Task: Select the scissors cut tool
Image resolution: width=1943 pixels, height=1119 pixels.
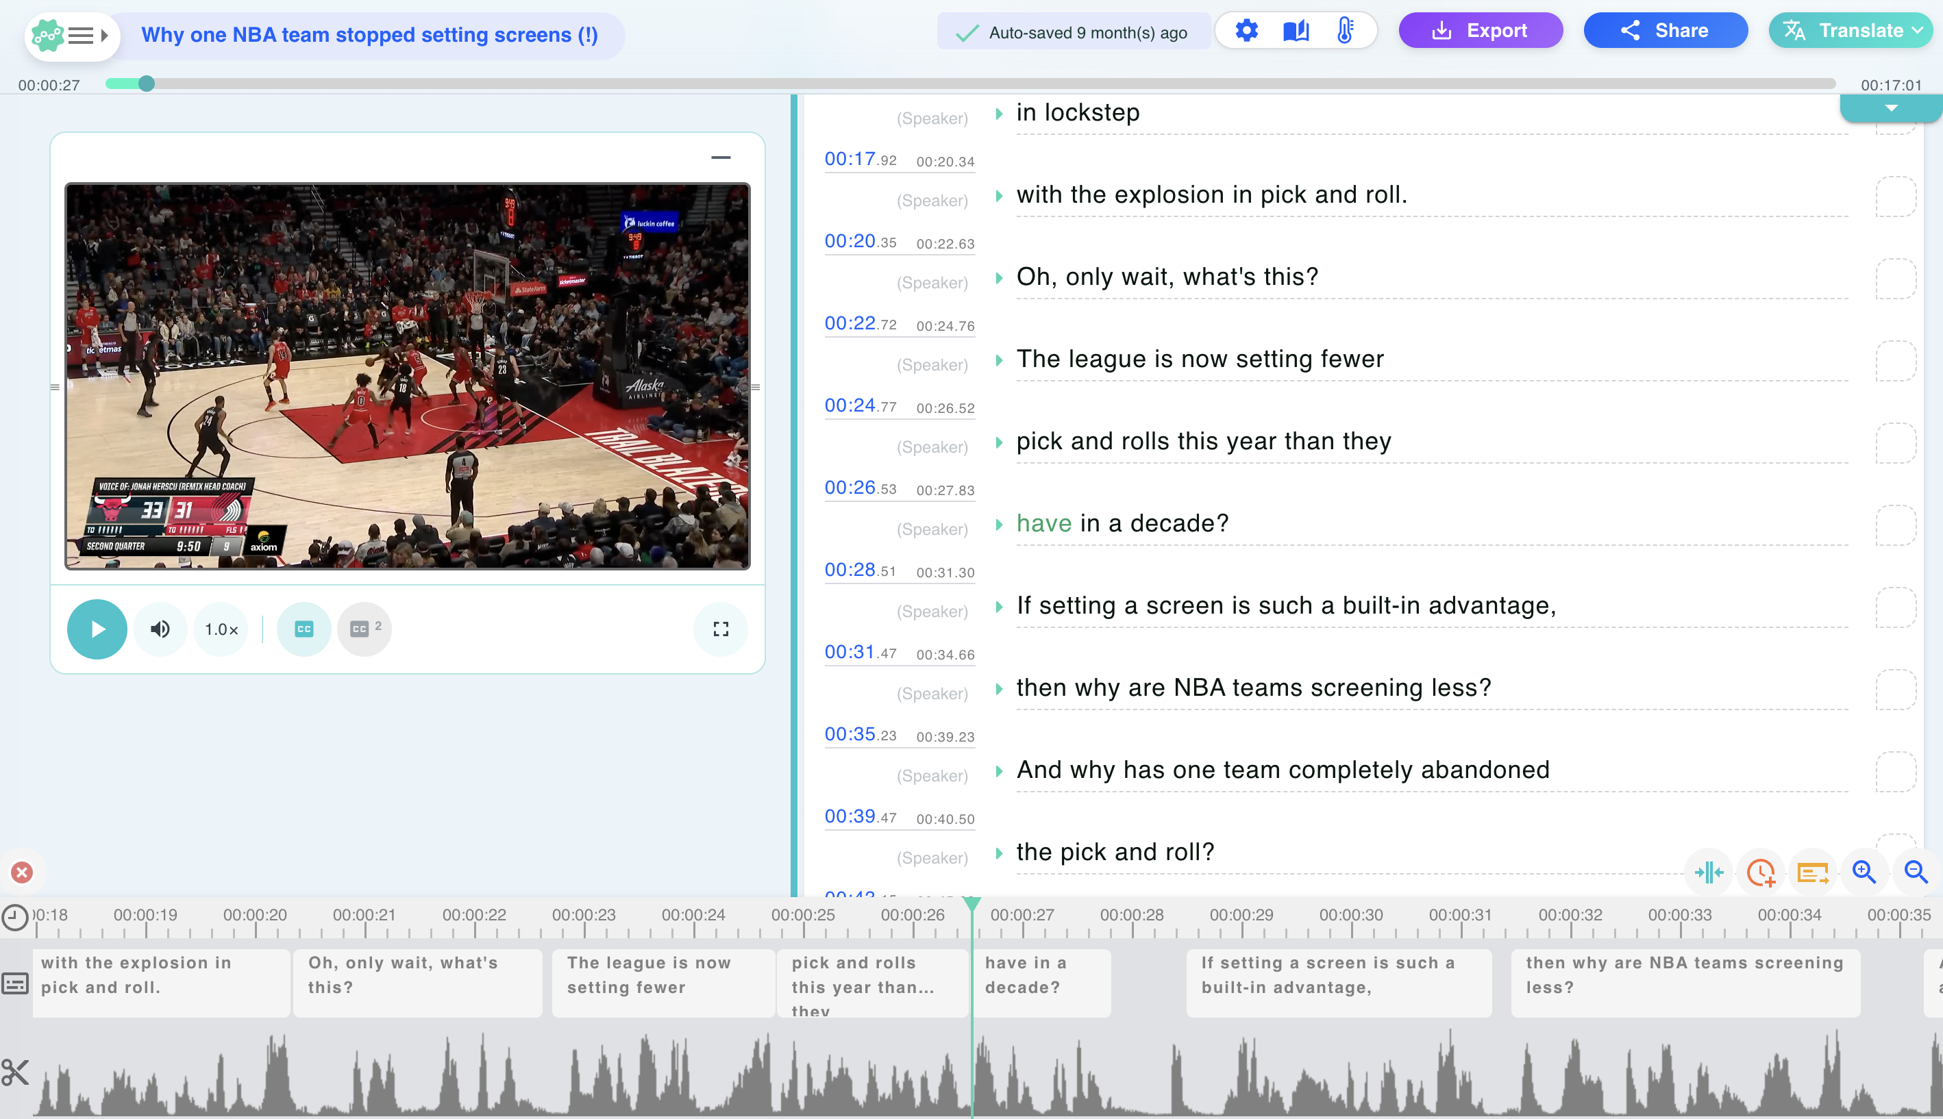Action: [x=14, y=1072]
